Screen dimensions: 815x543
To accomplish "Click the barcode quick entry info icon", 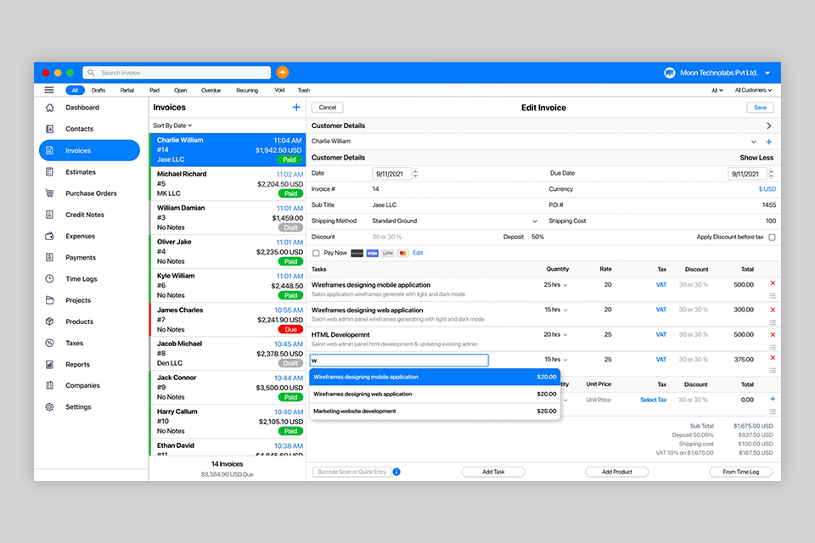I will coord(396,472).
